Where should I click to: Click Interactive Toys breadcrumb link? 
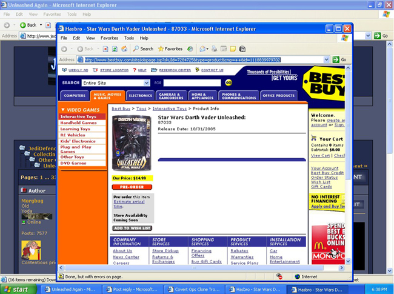pyautogui.click(x=170, y=109)
